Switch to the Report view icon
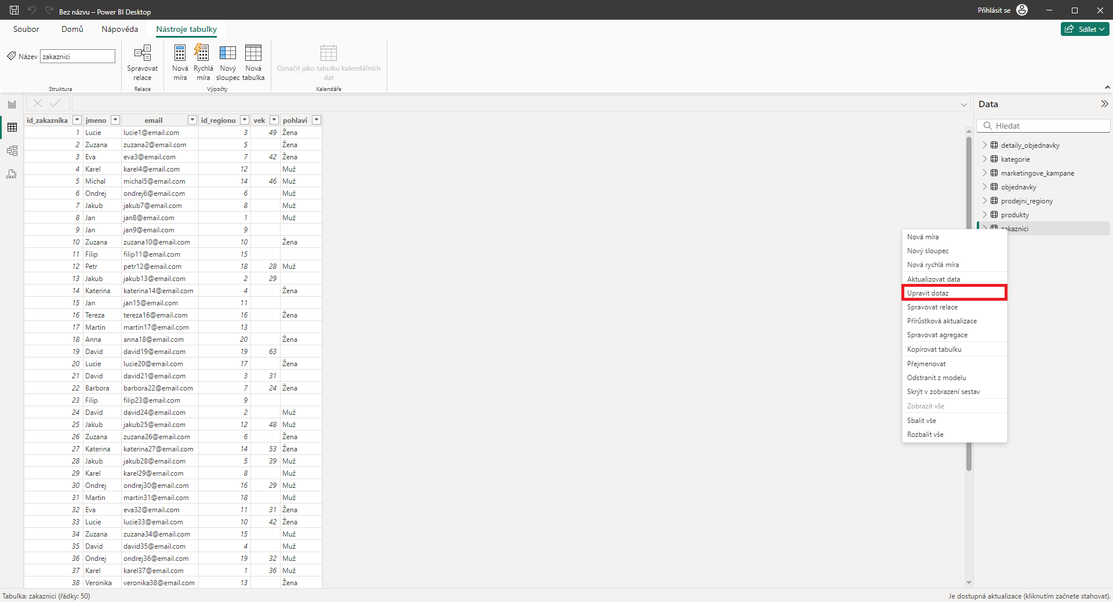1113x602 pixels. click(12, 104)
